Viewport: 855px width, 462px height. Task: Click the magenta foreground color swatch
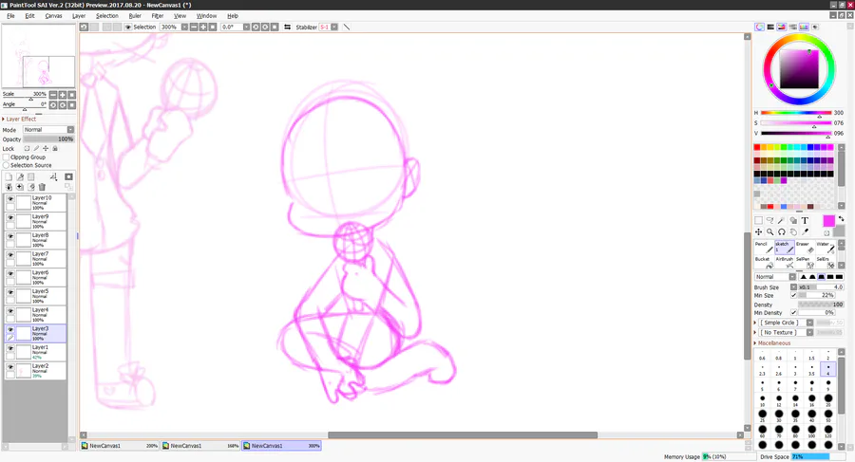pyautogui.click(x=828, y=221)
